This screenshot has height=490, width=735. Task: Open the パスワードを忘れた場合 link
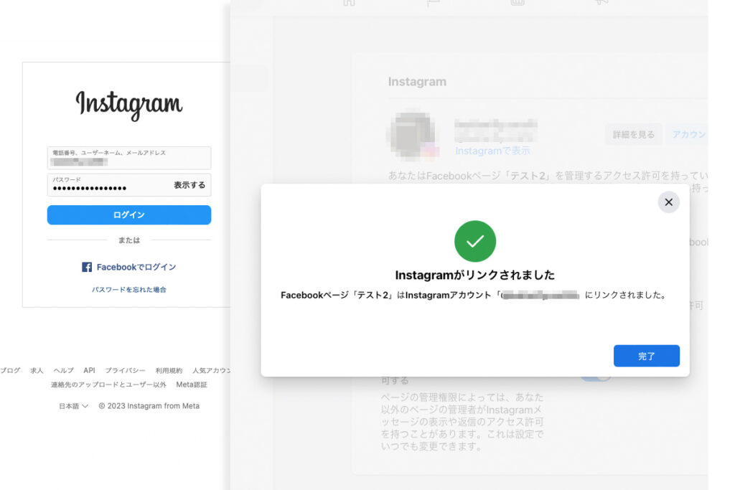coord(129,290)
